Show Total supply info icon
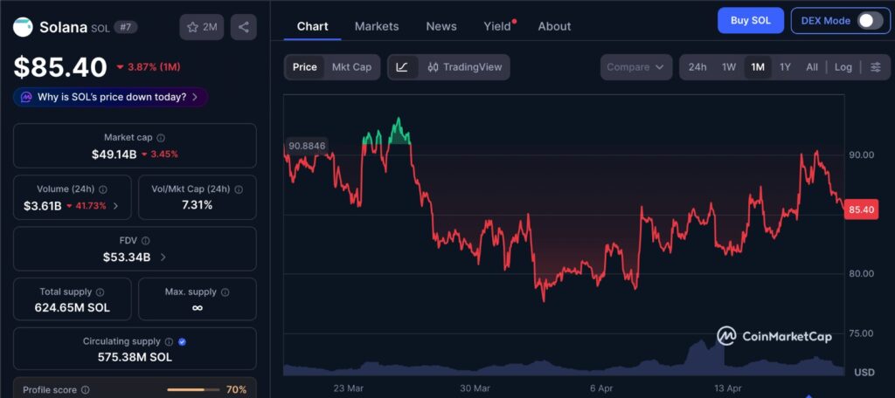This screenshot has height=398, width=895. tap(100, 292)
